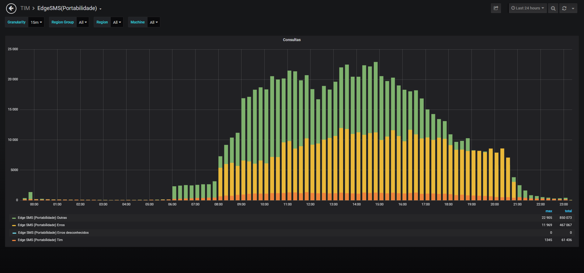
Task: Open refresh interval dropdown arrow
Action: [x=573, y=8]
